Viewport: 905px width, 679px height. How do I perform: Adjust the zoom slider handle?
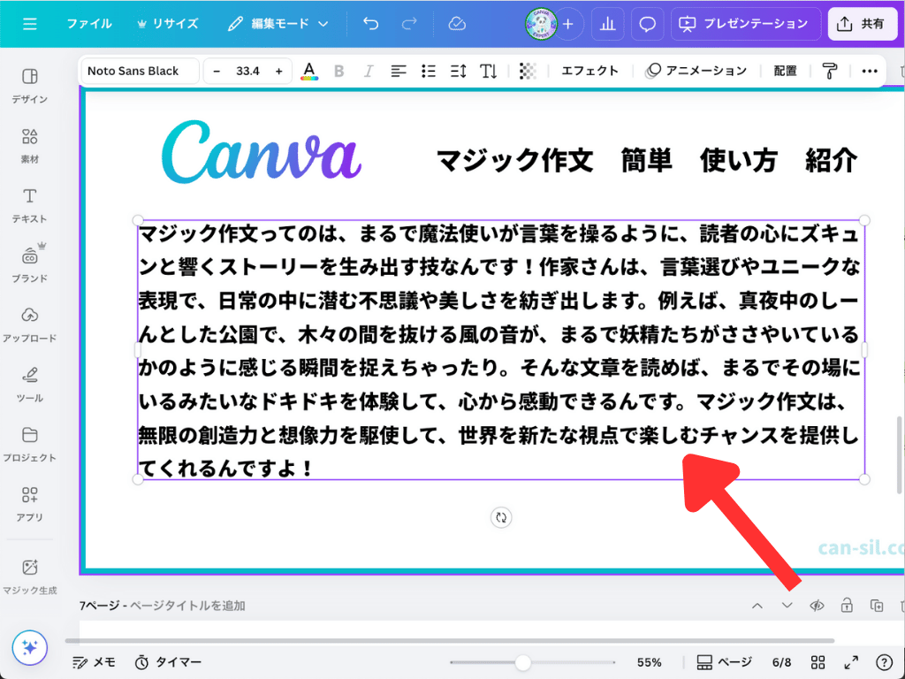[x=523, y=662]
